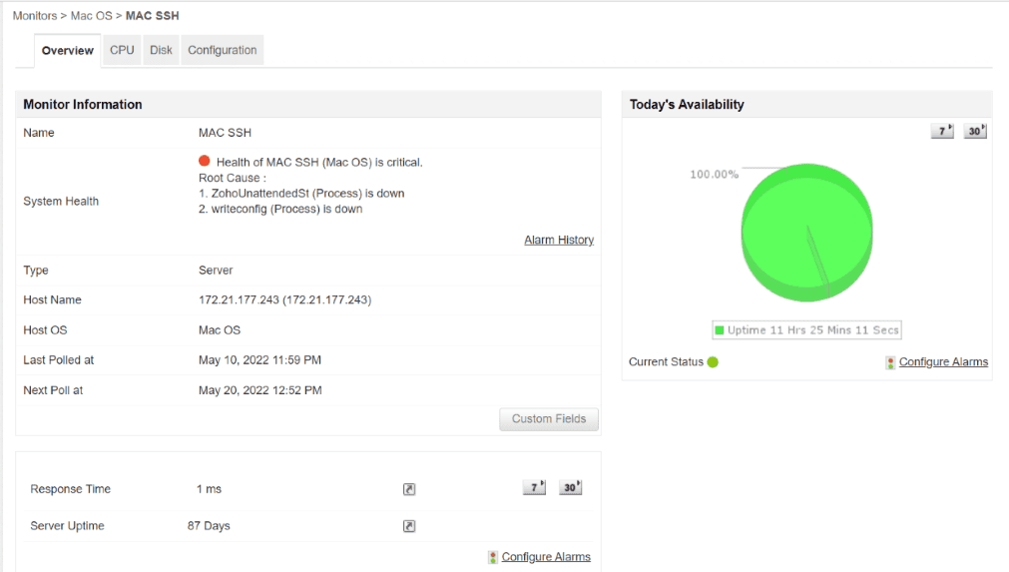1009x572 pixels.
Task: Open 7-day availability report icon
Action: click(942, 131)
